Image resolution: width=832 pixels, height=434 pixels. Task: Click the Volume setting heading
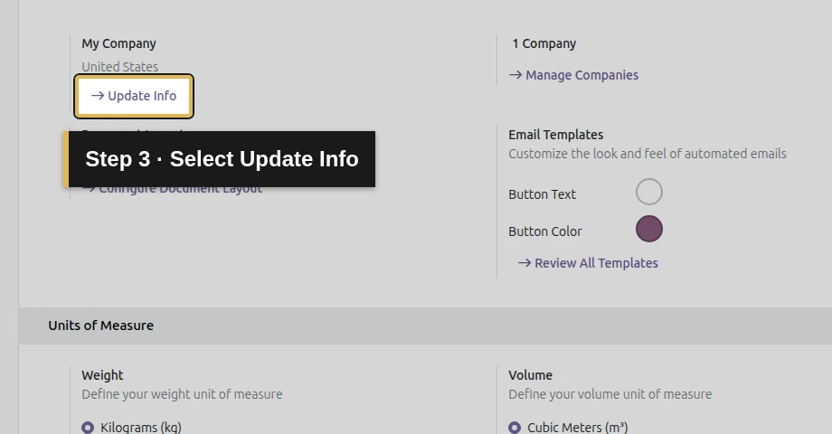(x=530, y=375)
